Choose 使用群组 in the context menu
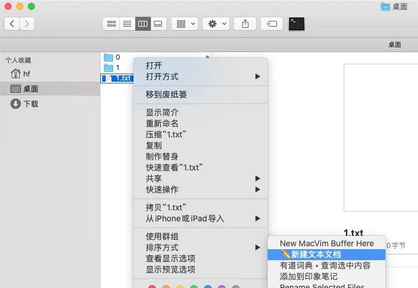The width and height of the screenshot is (418, 288). (200, 236)
